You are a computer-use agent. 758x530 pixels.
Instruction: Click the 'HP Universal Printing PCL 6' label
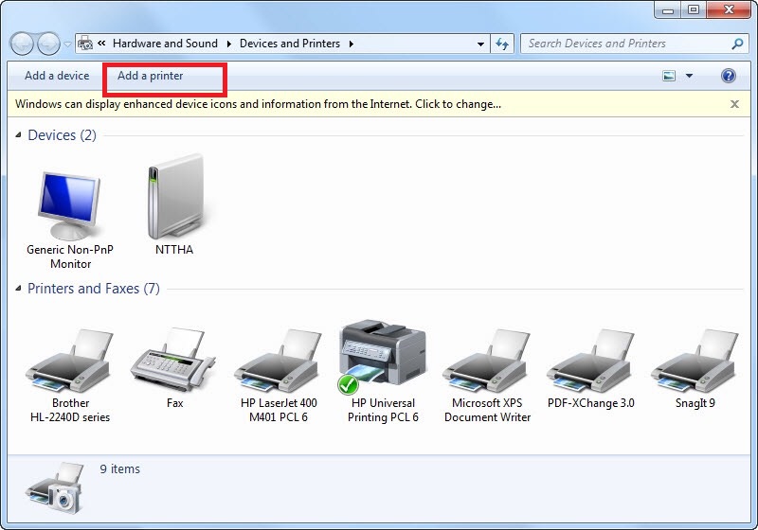click(x=383, y=410)
